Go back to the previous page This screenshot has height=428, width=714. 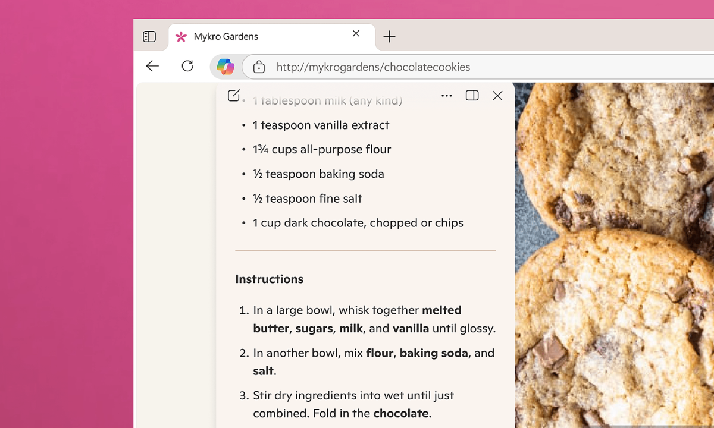pyautogui.click(x=153, y=67)
